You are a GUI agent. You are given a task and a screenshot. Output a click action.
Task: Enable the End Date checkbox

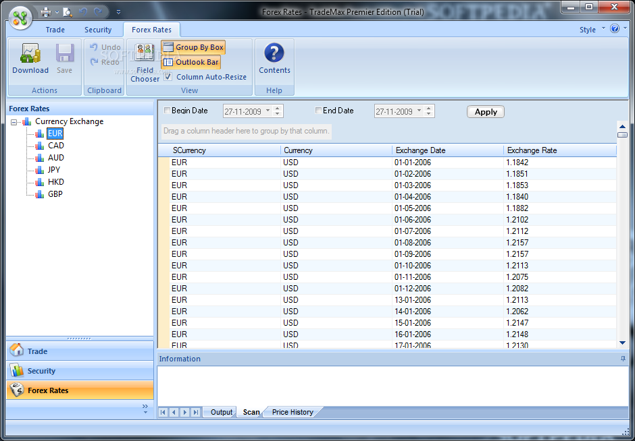[318, 111]
